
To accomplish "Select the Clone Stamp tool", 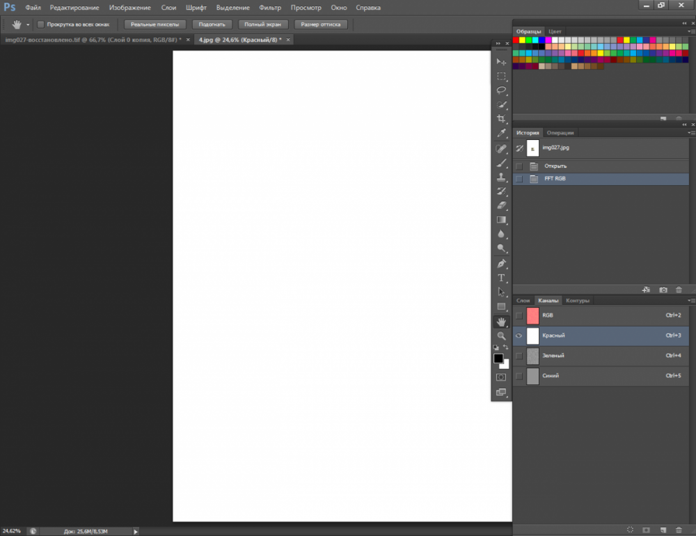I will 500,177.
